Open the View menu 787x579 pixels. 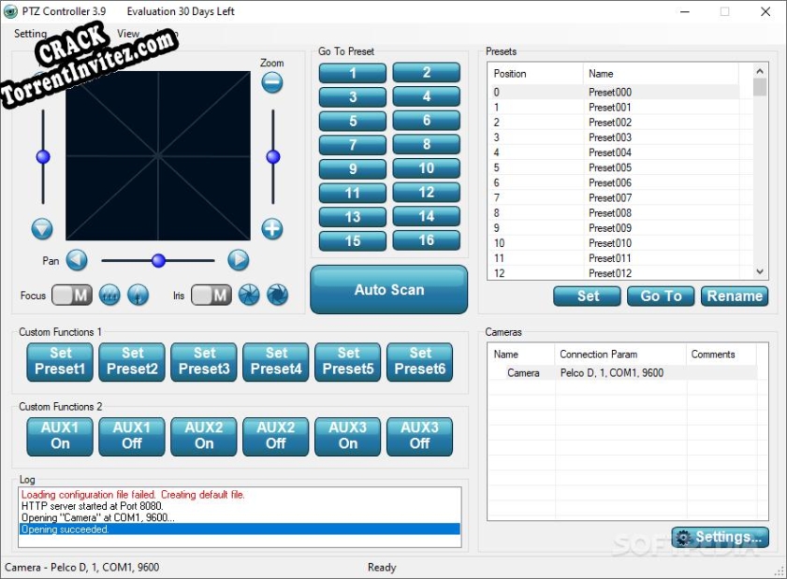click(x=128, y=33)
